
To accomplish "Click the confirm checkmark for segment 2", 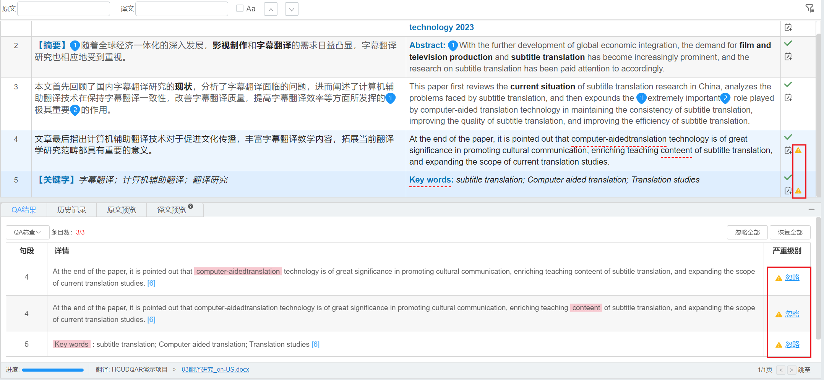I will pyautogui.click(x=788, y=44).
